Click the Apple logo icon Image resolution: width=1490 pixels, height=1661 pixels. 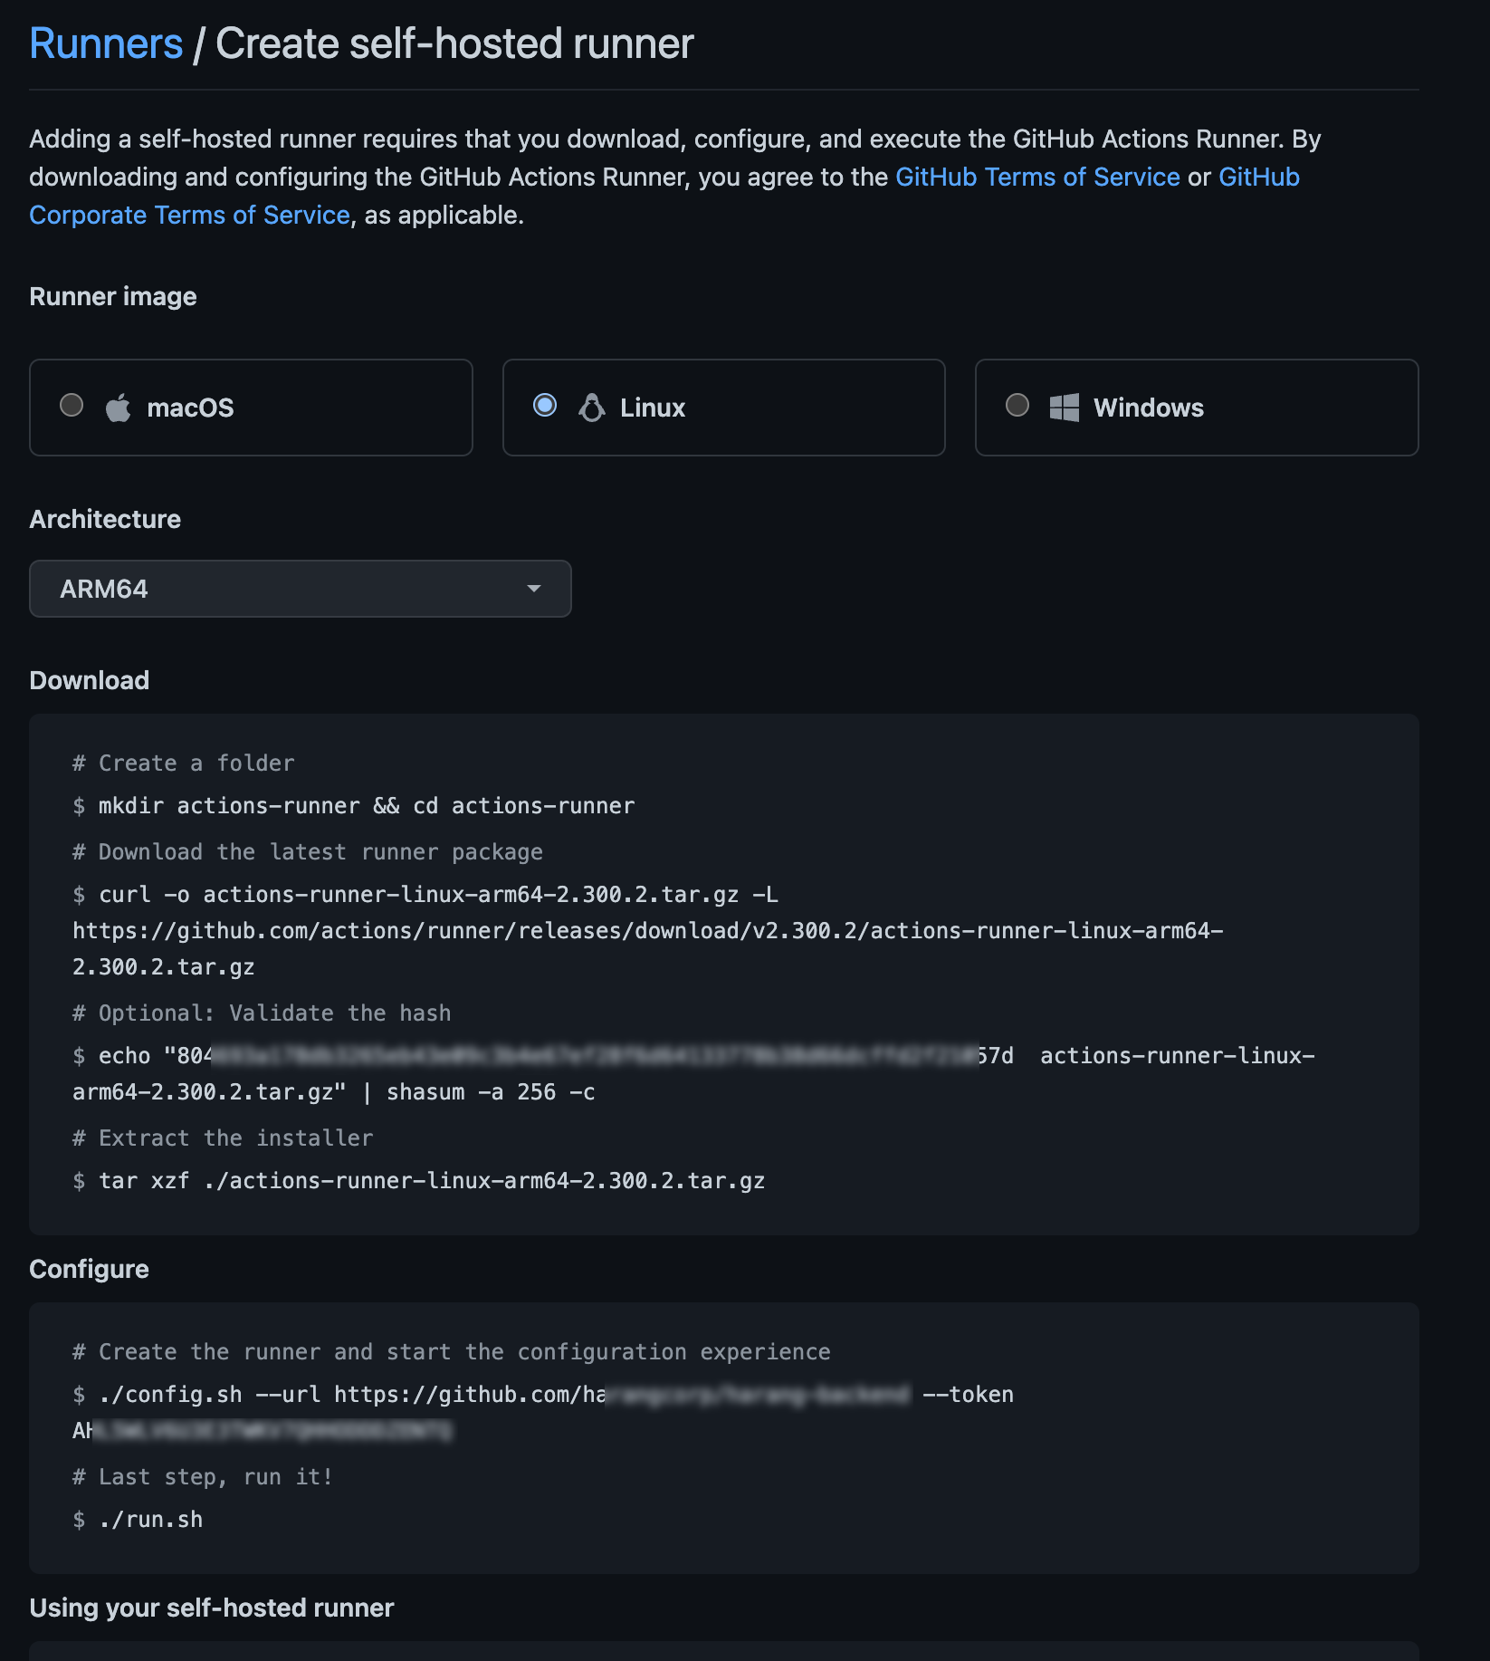tap(119, 408)
